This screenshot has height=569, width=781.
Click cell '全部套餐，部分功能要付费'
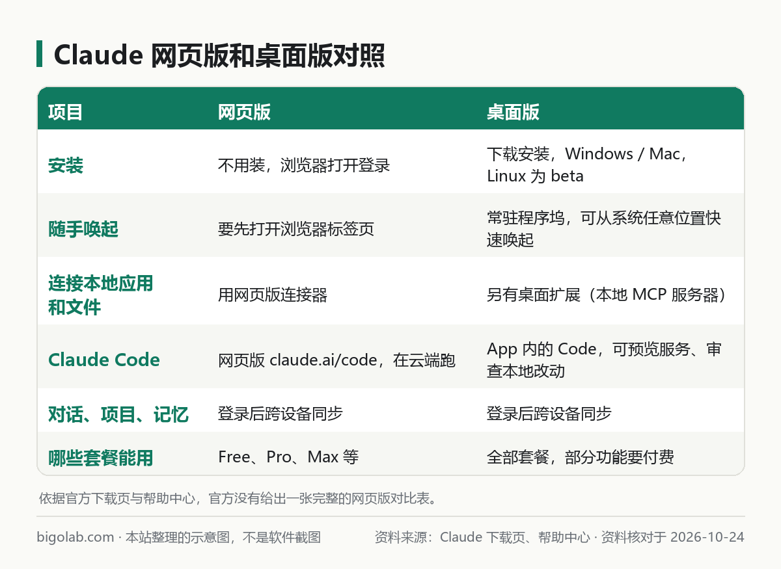(x=581, y=457)
